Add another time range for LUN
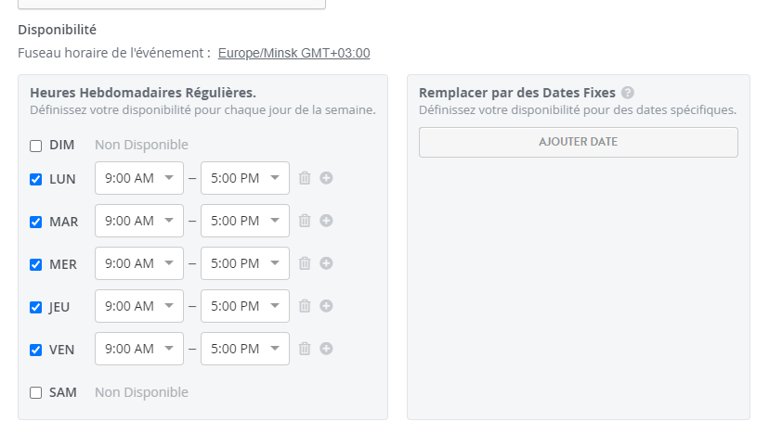 tap(326, 178)
